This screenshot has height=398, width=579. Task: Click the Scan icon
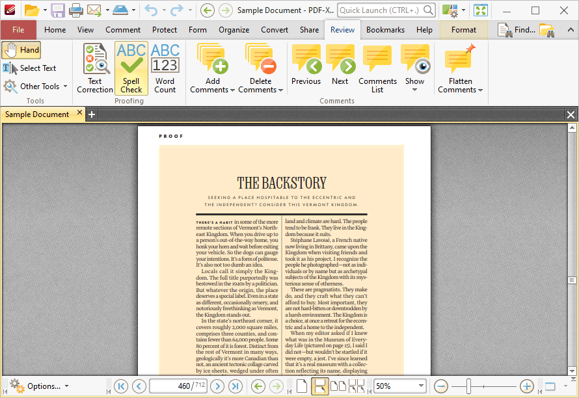pos(120,10)
